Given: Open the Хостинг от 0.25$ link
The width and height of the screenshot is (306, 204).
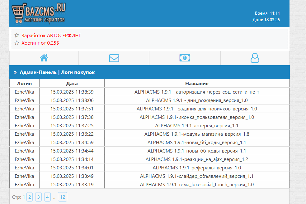Looking at the screenshot, I should pos(40,43).
